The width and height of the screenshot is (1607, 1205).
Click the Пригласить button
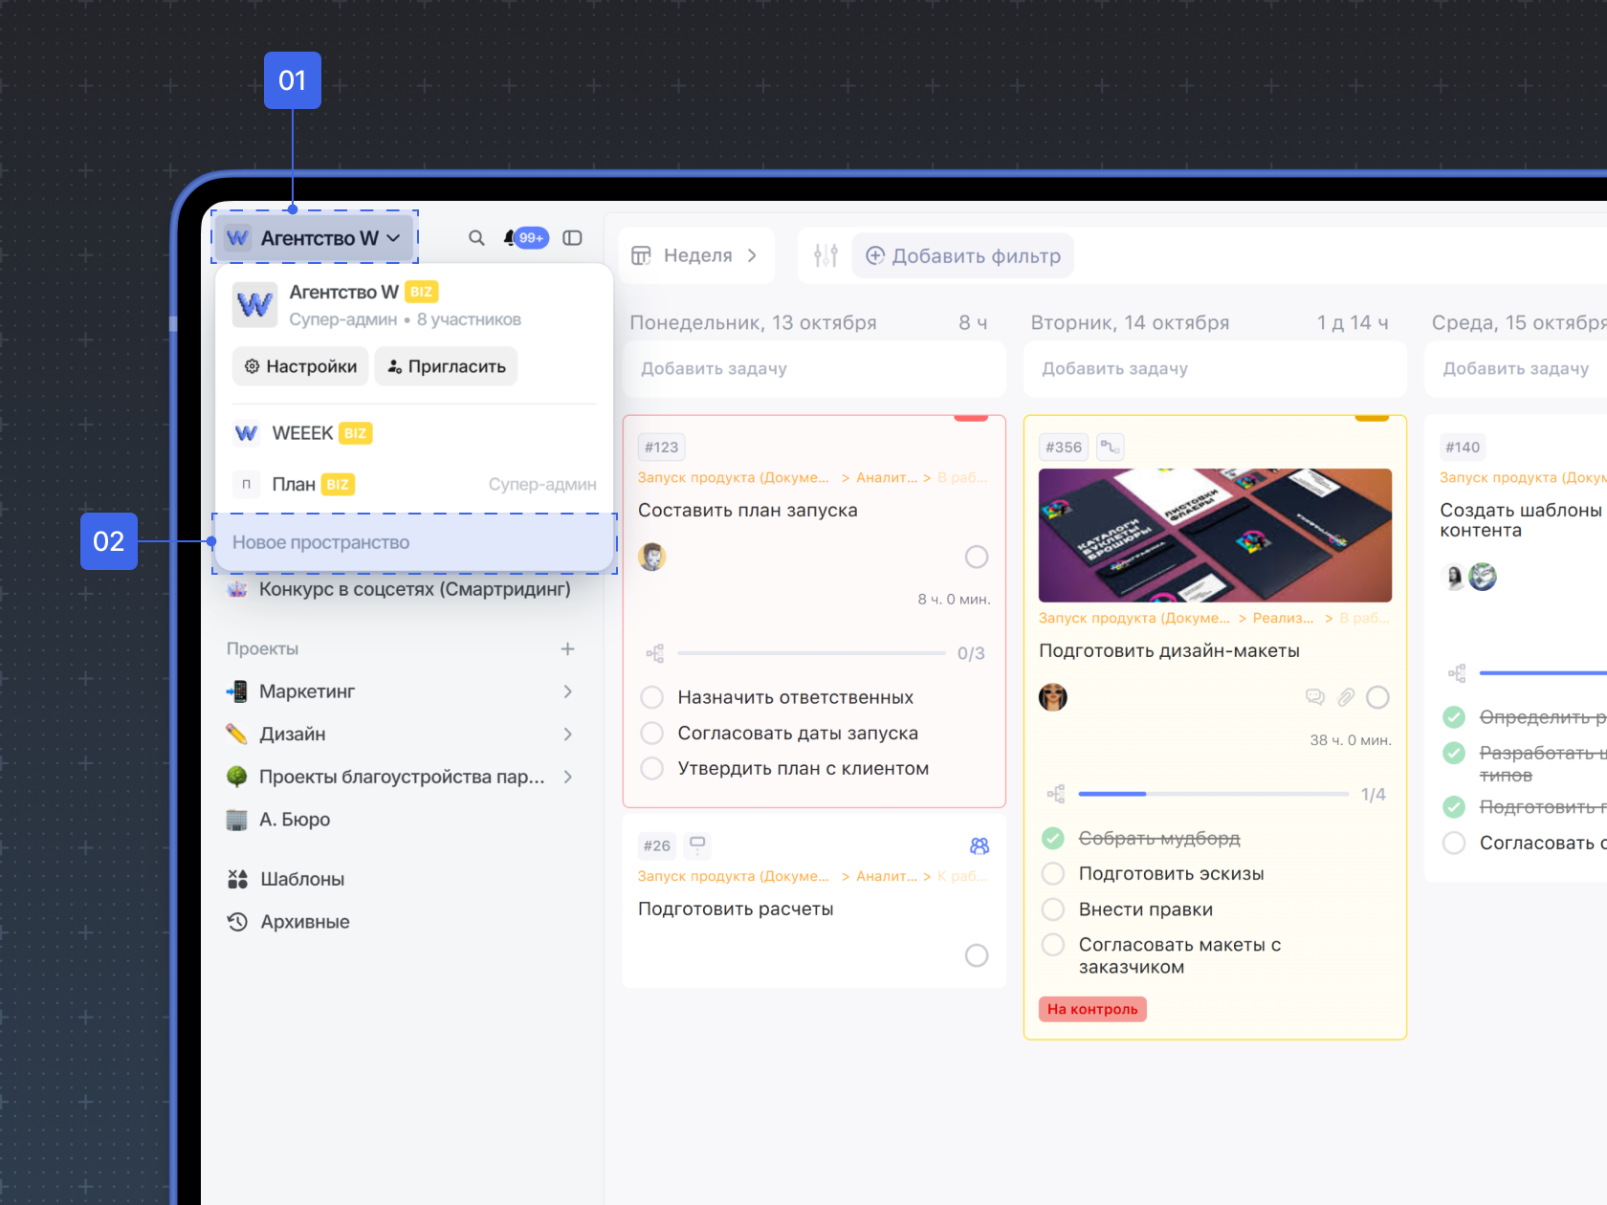coord(446,366)
